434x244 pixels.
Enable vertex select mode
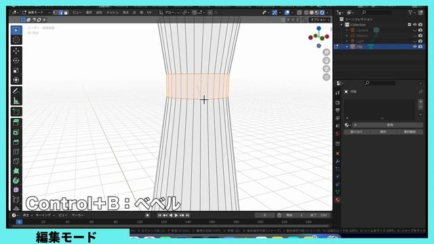pos(56,12)
